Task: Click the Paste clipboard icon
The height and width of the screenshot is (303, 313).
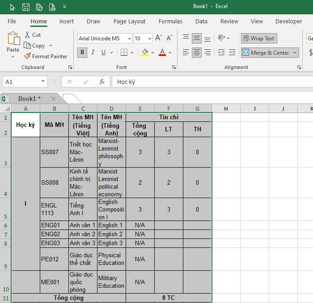Action: (x=13, y=38)
